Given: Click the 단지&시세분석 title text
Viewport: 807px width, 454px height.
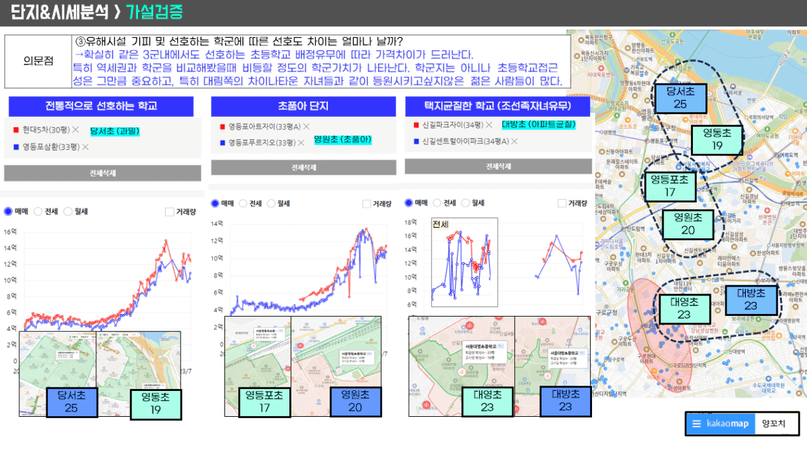Looking at the screenshot, I should 59,11.
